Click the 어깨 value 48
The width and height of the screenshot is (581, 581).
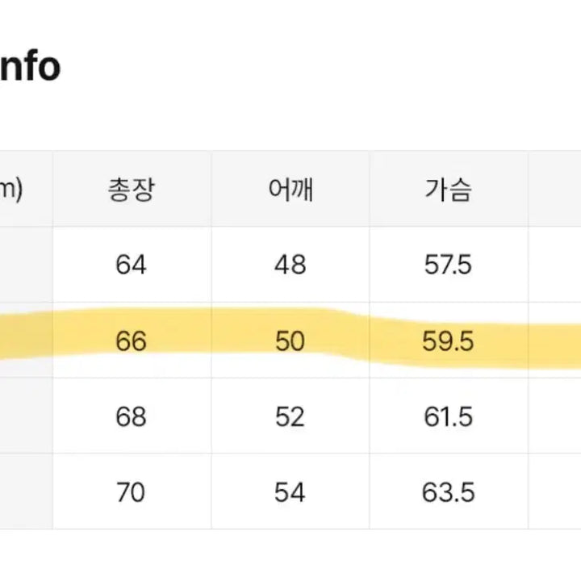tap(290, 265)
